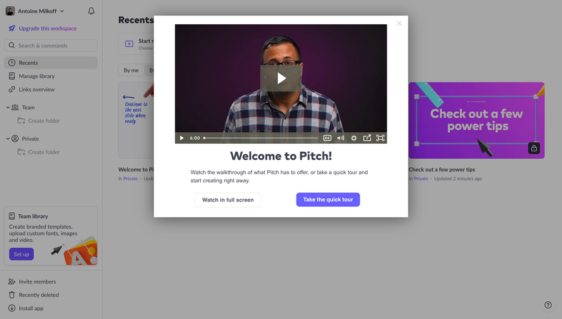Select the Team workspace item

pyautogui.click(x=29, y=107)
